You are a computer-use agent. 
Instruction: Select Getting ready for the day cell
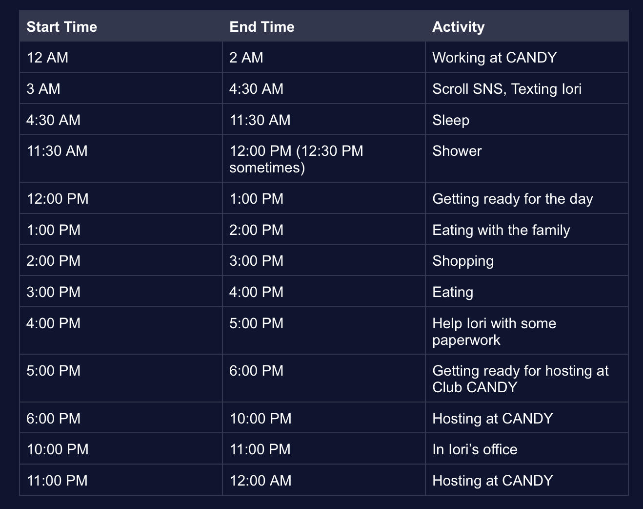click(x=512, y=199)
